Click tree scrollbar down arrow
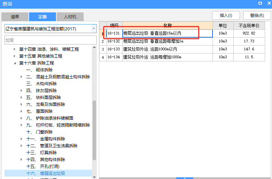This screenshot has height=179, width=272. coord(94,177)
